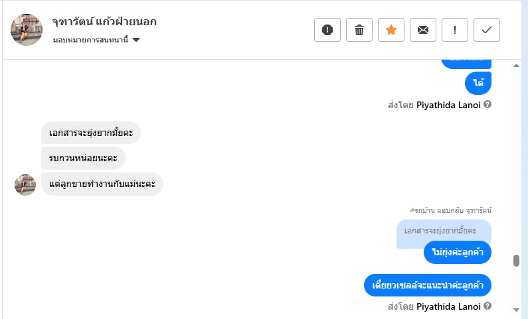Image resolution: width=528 pixels, height=319 pixels.
Task: Expand the มอบหมายการสนทนานี้ dropdown
Action: click(136, 40)
